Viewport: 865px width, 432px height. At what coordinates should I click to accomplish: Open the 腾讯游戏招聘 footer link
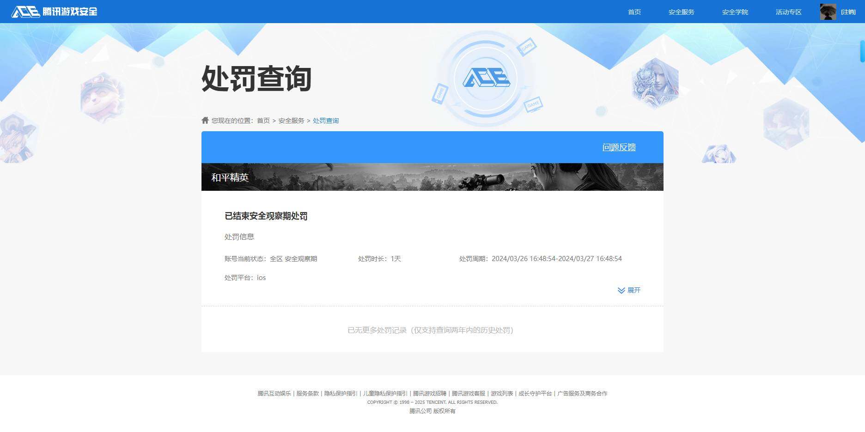coord(430,394)
